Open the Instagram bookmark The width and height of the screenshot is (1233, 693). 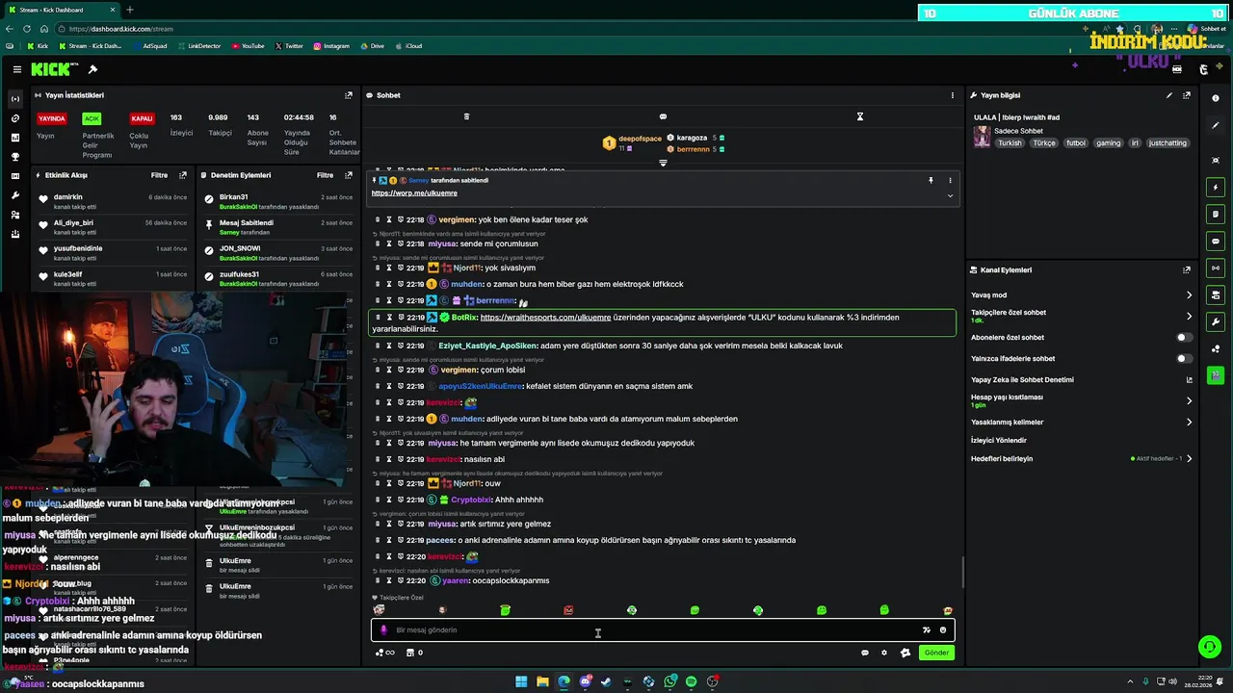(x=331, y=46)
